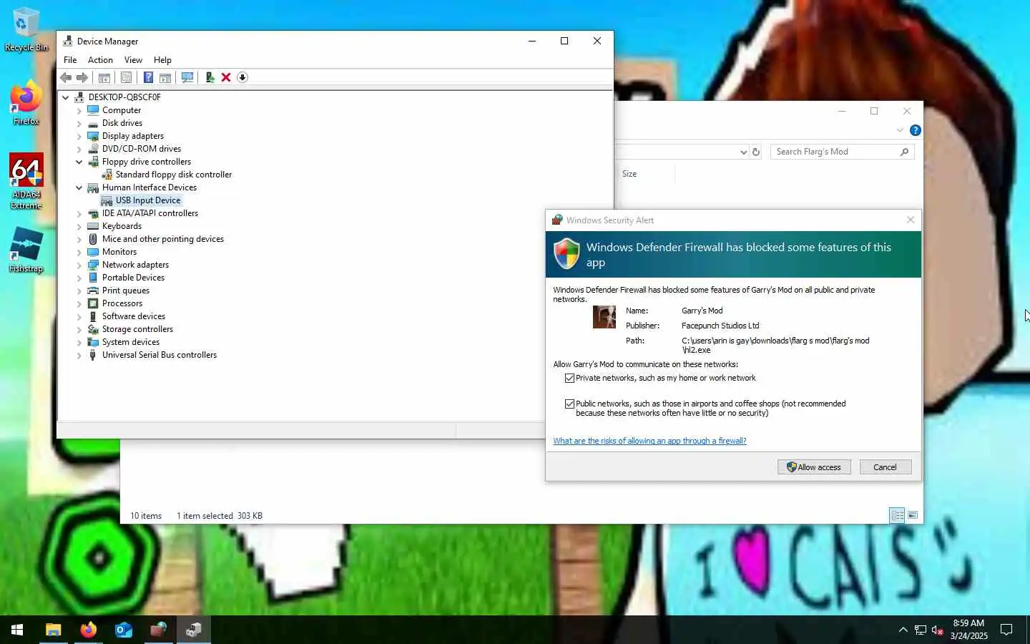Click the Forward arrow in Device Manager toolbar

click(x=82, y=77)
